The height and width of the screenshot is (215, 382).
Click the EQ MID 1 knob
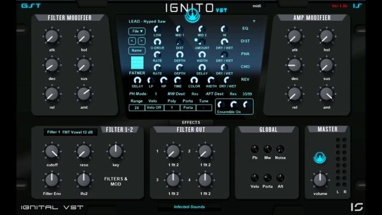click(x=180, y=29)
